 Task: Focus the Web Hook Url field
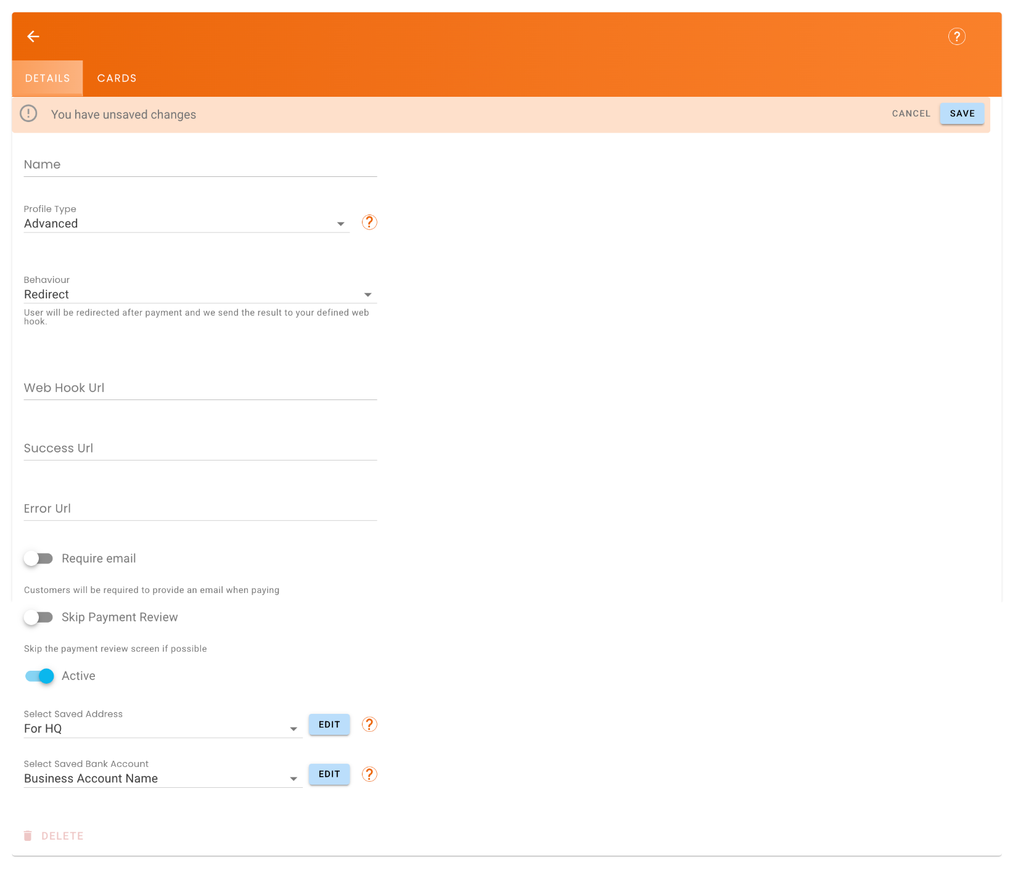pyautogui.click(x=200, y=388)
